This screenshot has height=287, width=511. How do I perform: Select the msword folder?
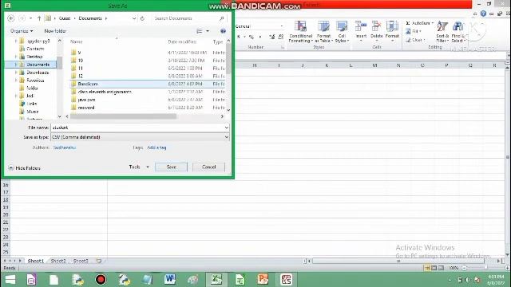86,108
